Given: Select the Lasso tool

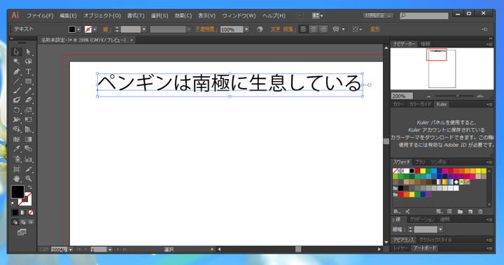Looking at the screenshot, I should pos(28,62).
